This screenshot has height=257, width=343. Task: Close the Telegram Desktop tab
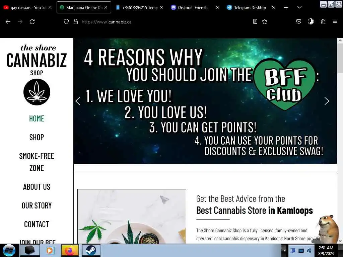(x=273, y=7)
